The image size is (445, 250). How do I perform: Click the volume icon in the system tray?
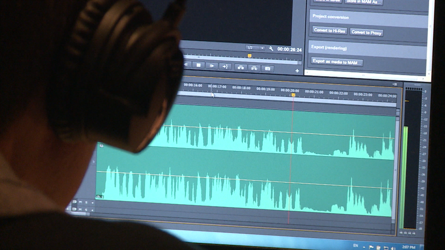[x=392, y=248]
